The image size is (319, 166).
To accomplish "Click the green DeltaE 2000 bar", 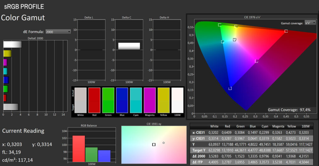I will coord(6,89).
